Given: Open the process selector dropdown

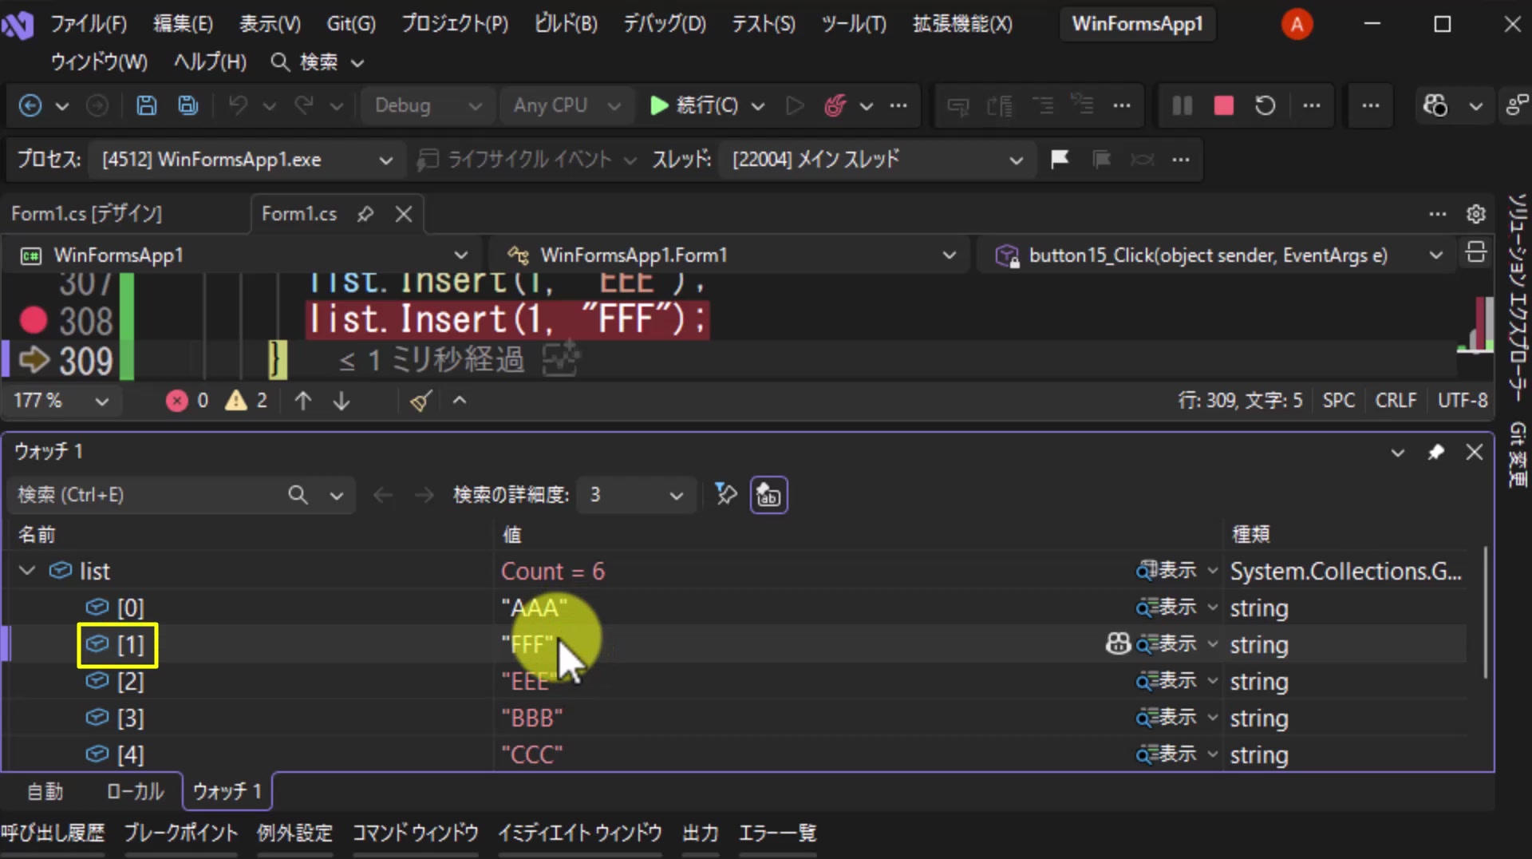Looking at the screenshot, I should pos(247,160).
